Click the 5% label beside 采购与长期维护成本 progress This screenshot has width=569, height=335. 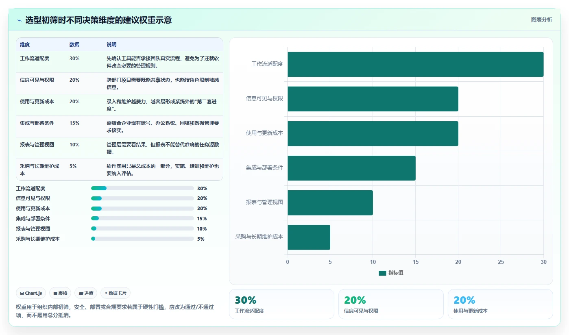(201, 239)
